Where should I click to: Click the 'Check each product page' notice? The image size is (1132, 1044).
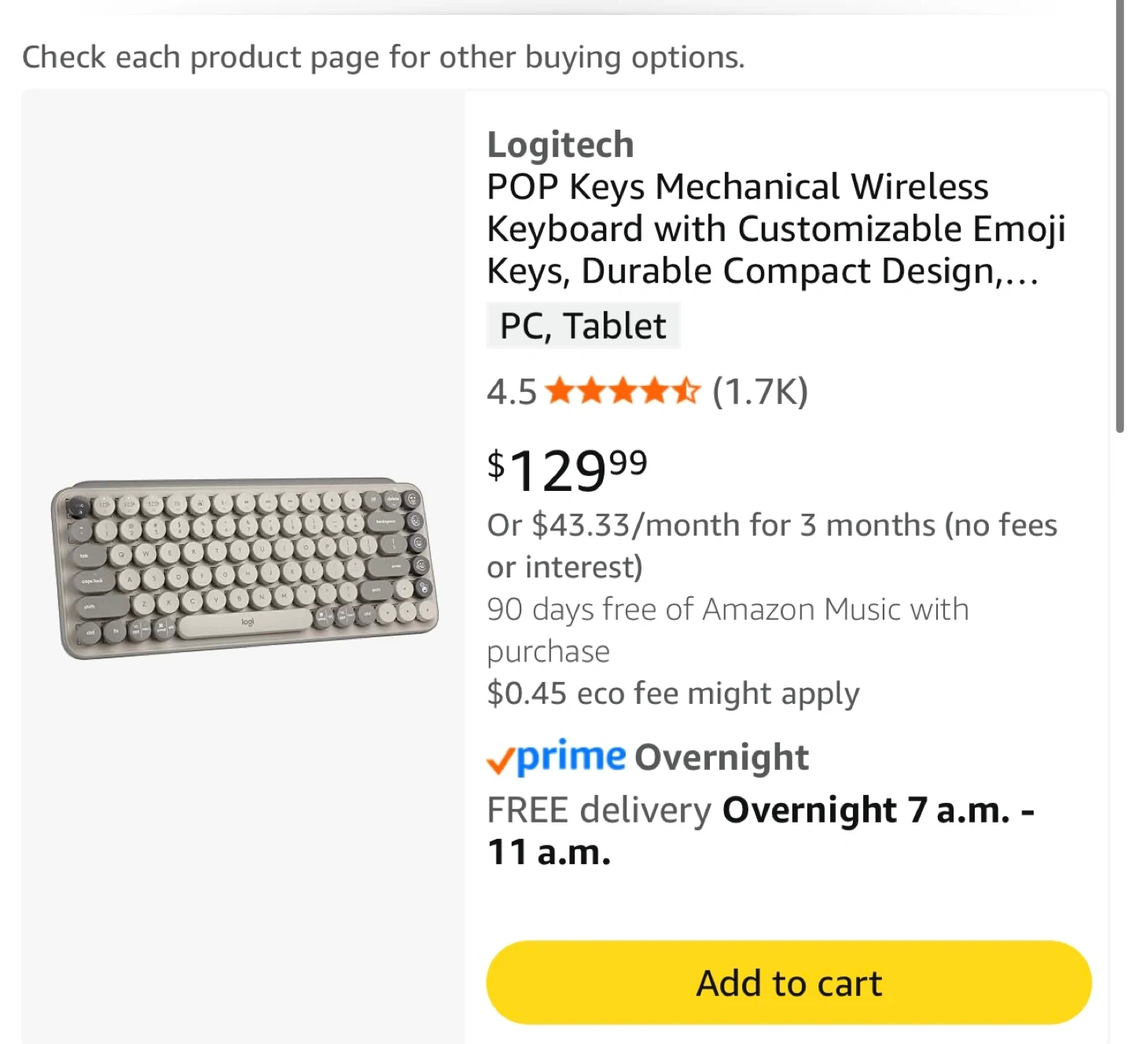click(383, 57)
